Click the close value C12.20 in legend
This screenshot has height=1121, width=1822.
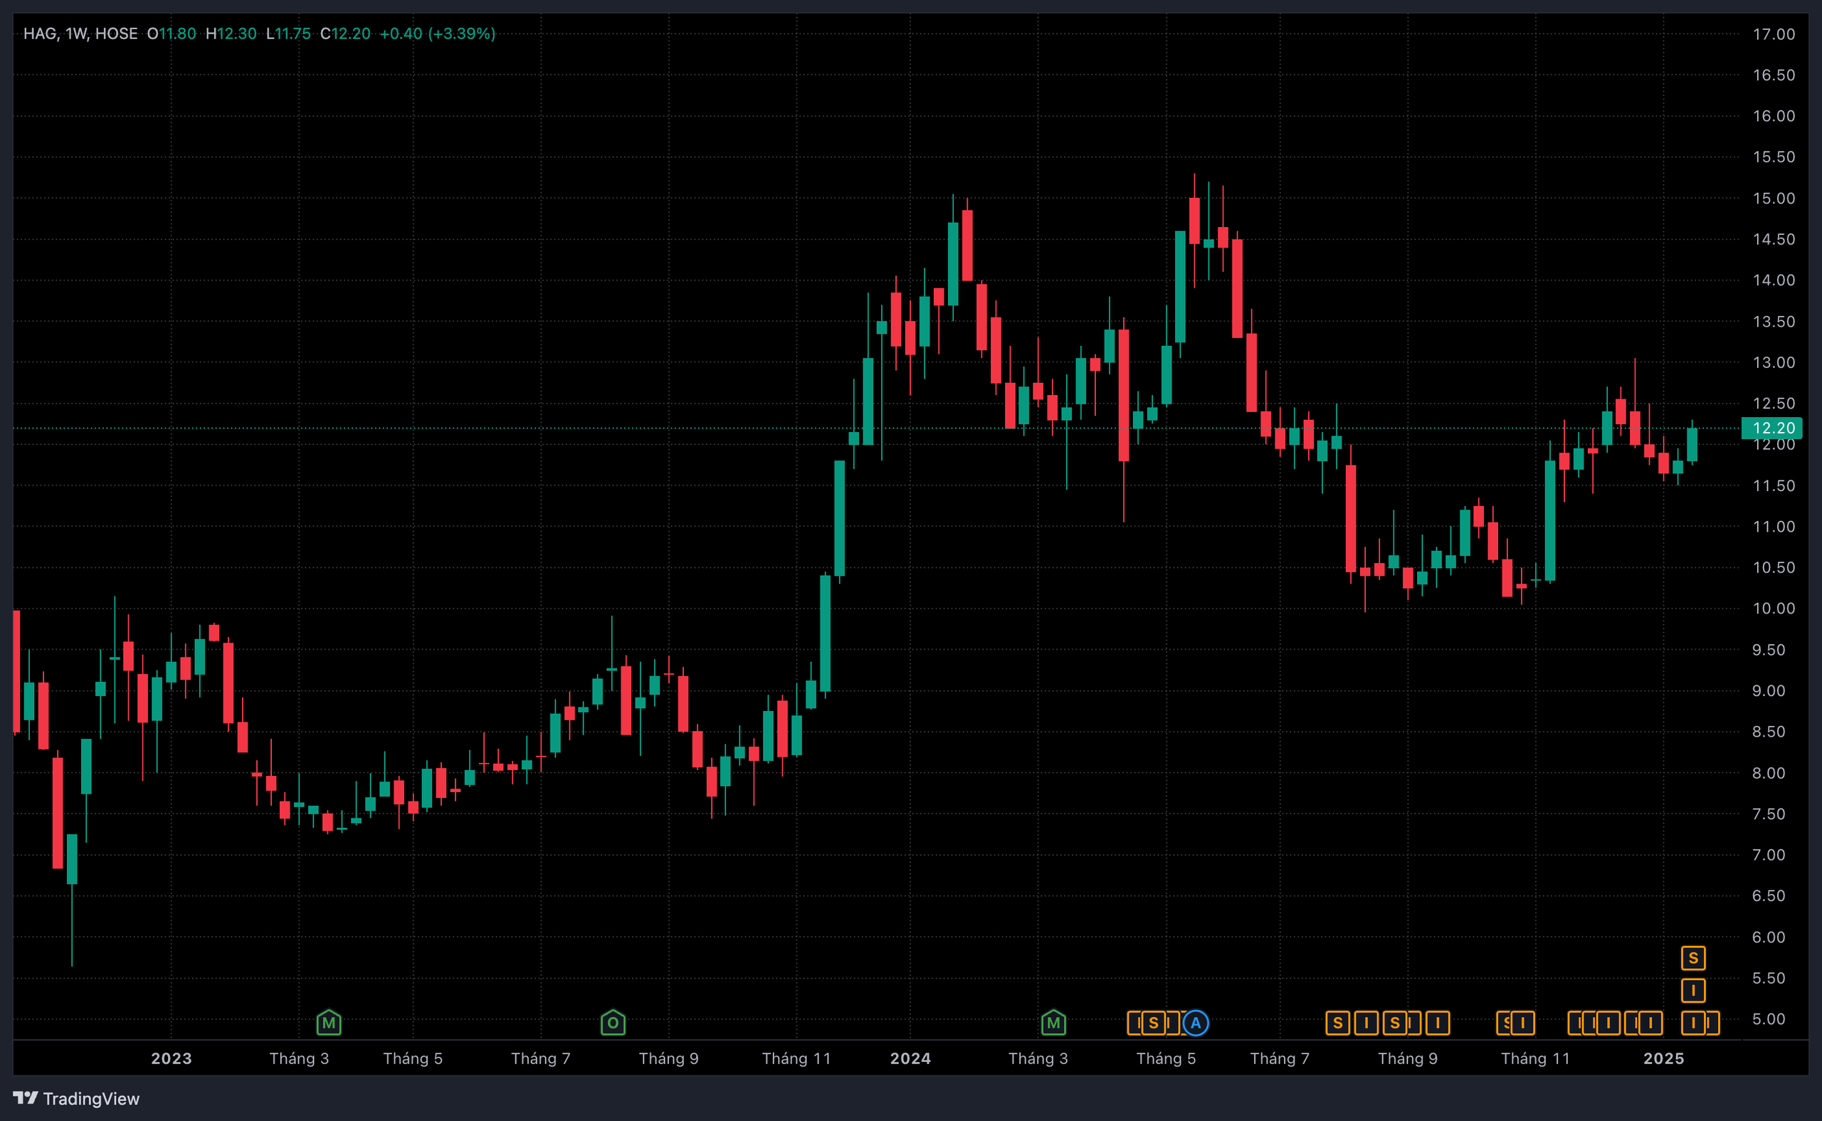[344, 33]
